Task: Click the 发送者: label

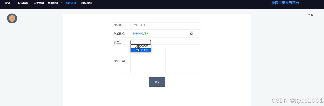Action: click(x=118, y=25)
